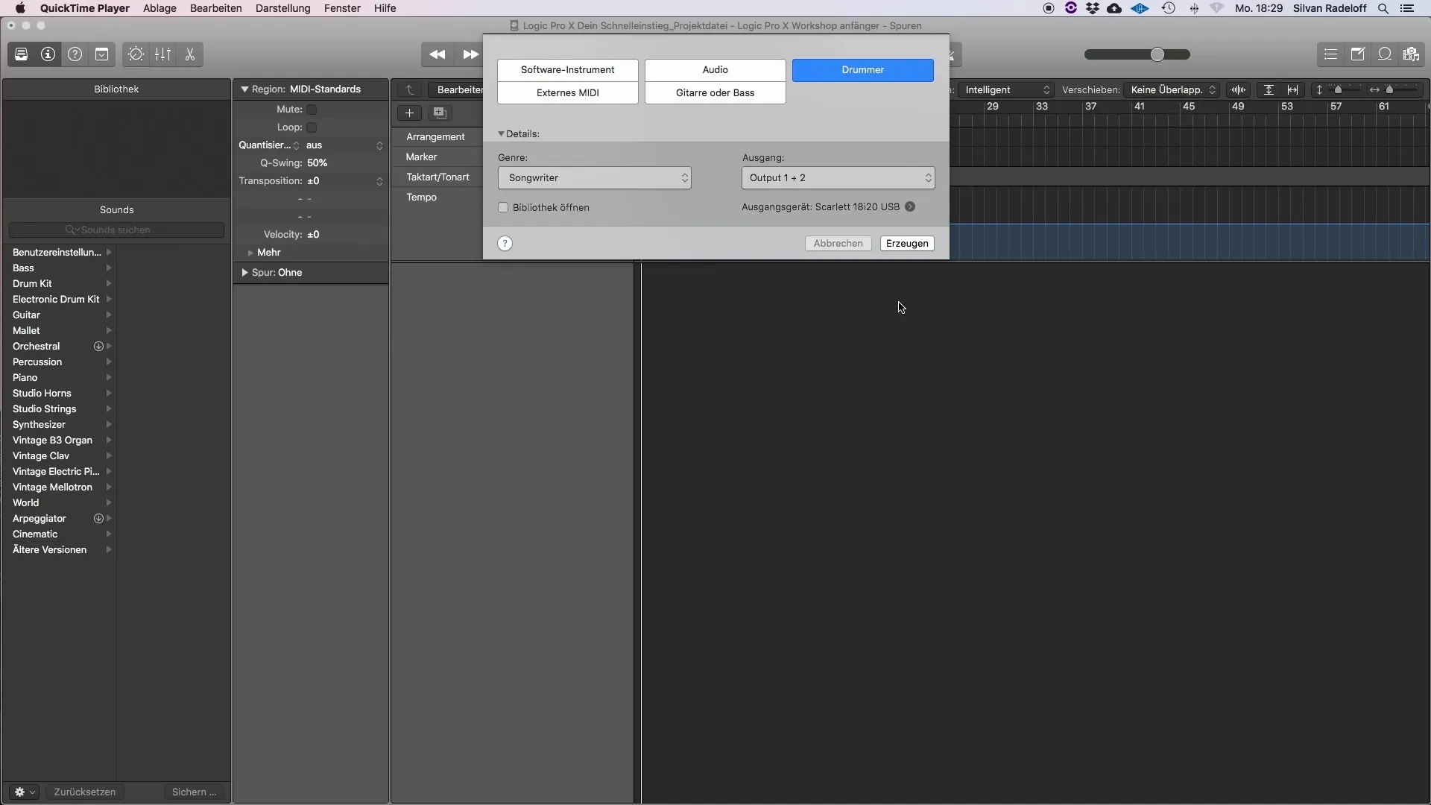
Task: Drag the master volume slider in toolbar
Action: tap(1157, 54)
